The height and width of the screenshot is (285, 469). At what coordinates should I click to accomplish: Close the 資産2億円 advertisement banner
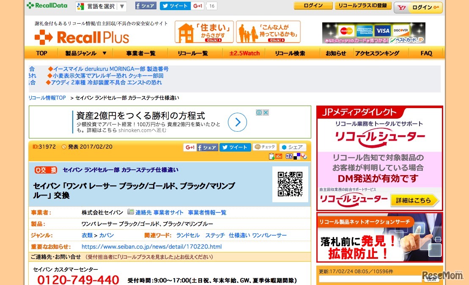(266, 112)
